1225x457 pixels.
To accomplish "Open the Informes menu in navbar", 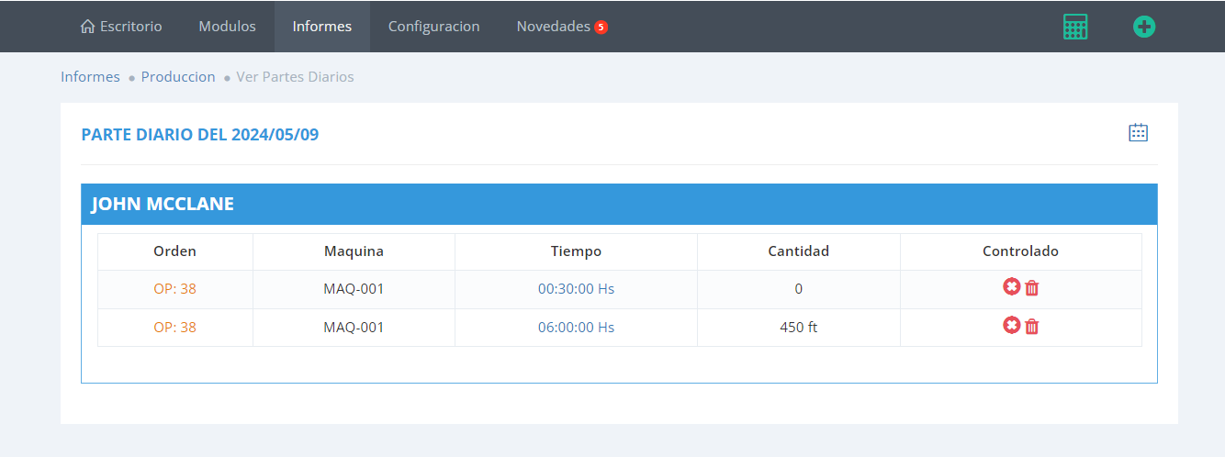I will tap(321, 27).
